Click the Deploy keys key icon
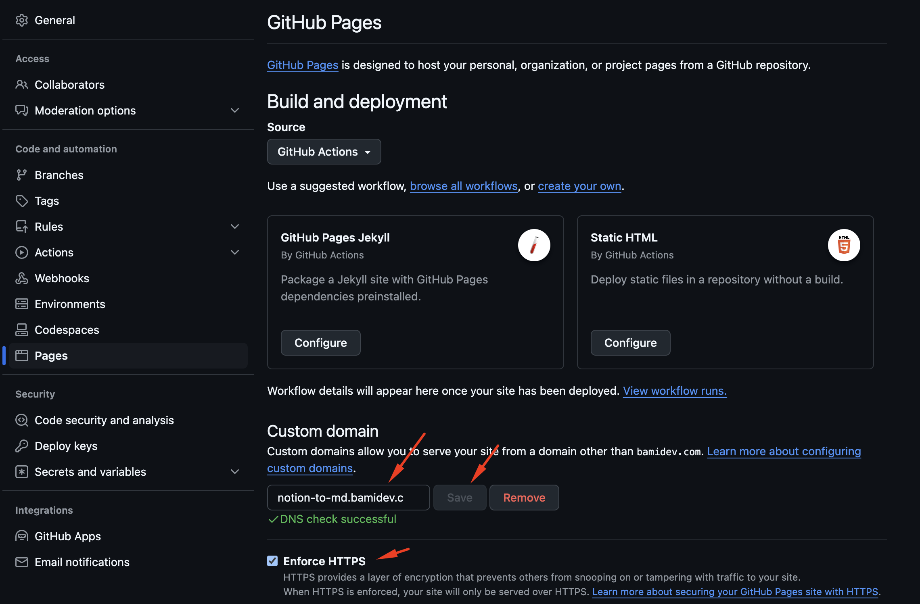 [x=22, y=446]
